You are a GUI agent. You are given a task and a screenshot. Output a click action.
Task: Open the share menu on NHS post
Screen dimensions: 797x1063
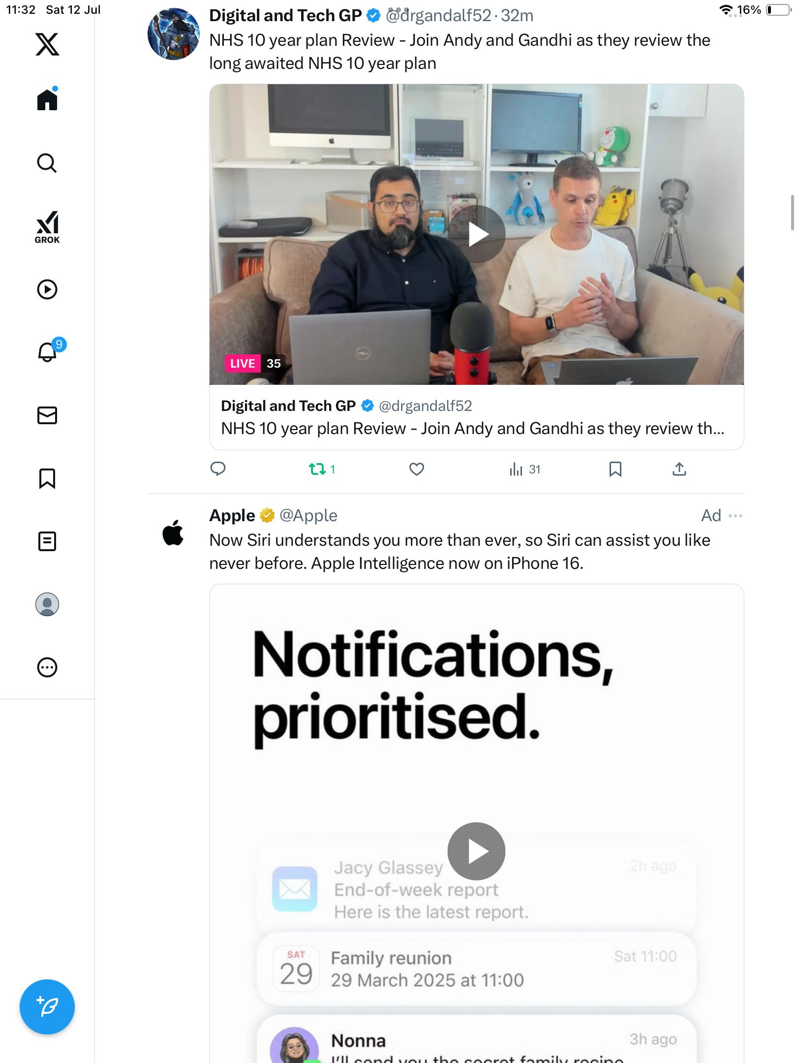click(679, 469)
